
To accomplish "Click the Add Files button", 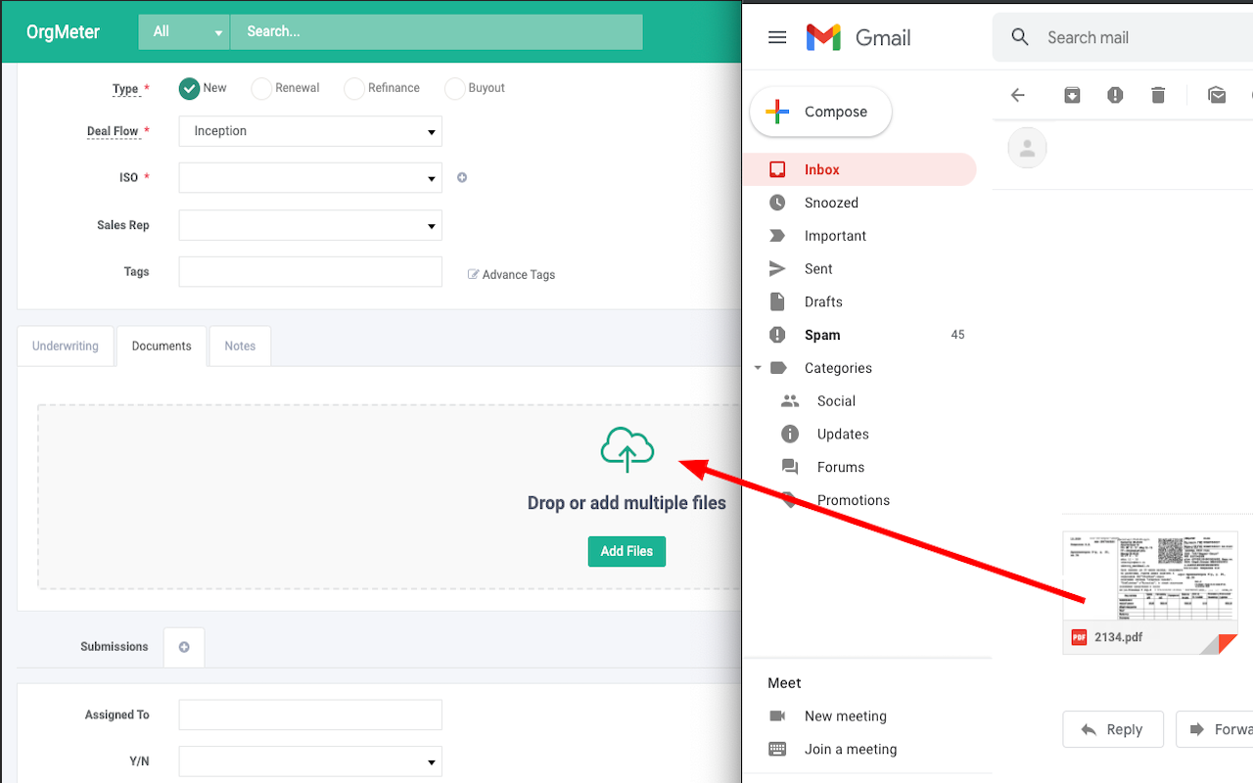I will pyautogui.click(x=626, y=551).
